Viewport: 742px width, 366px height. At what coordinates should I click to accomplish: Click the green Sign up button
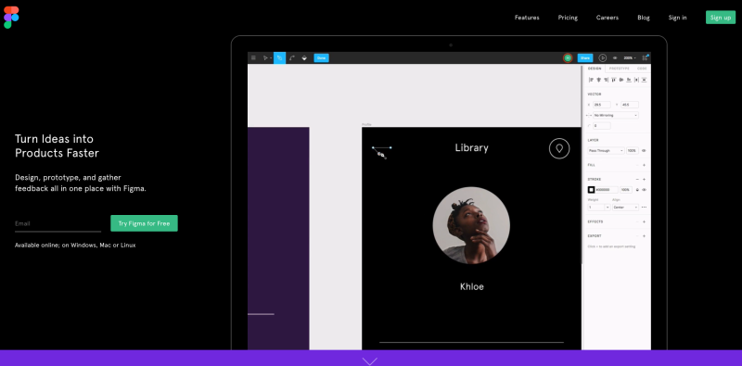click(721, 18)
